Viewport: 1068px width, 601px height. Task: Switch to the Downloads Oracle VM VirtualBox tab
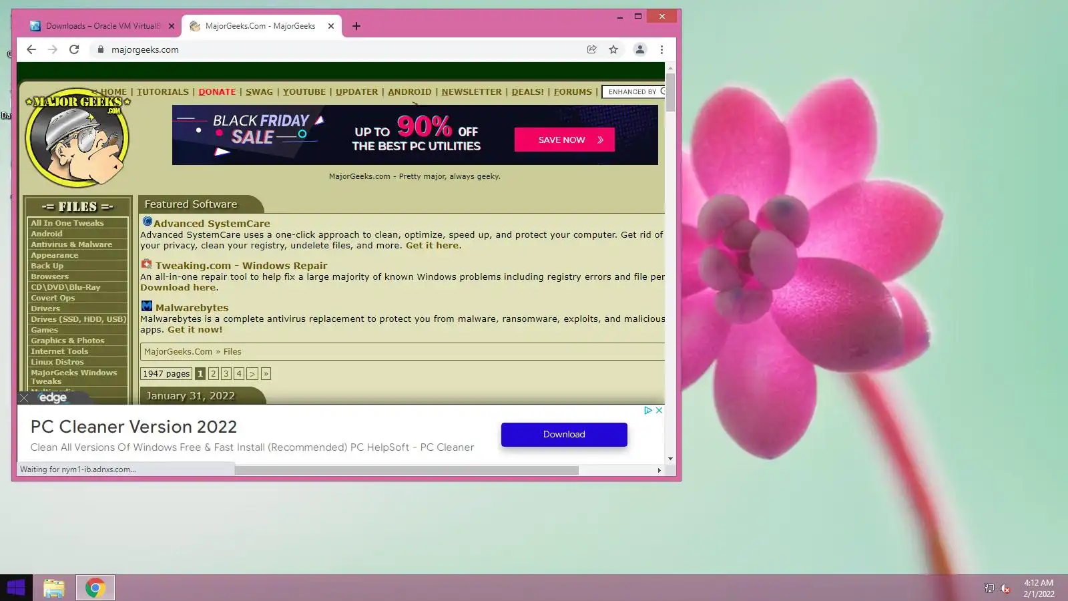[x=102, y=26]
